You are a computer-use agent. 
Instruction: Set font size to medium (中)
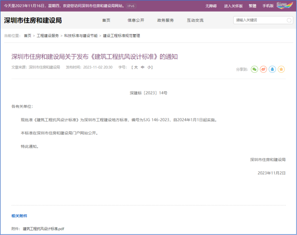(x=142, y=67)
